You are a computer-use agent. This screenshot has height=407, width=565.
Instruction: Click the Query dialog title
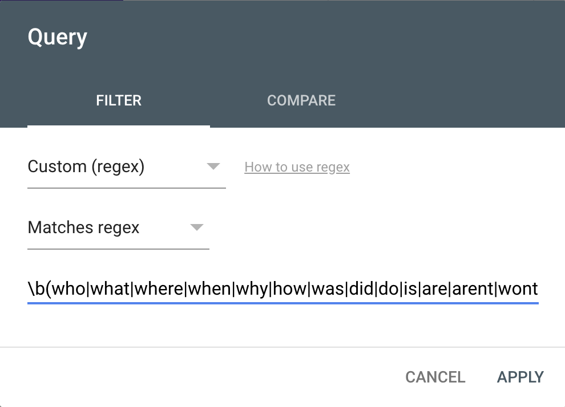pos(57,36)
